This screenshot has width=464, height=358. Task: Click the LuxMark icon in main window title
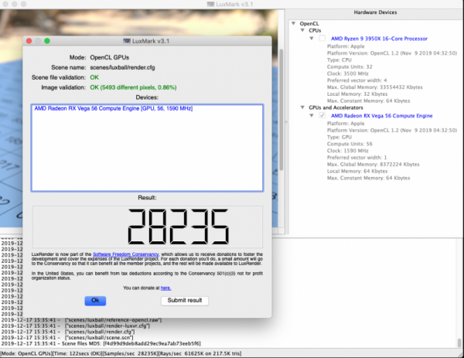[x=210, y=4]
